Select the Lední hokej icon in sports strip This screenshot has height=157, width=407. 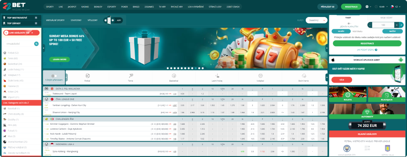click(x=217, y=76)
